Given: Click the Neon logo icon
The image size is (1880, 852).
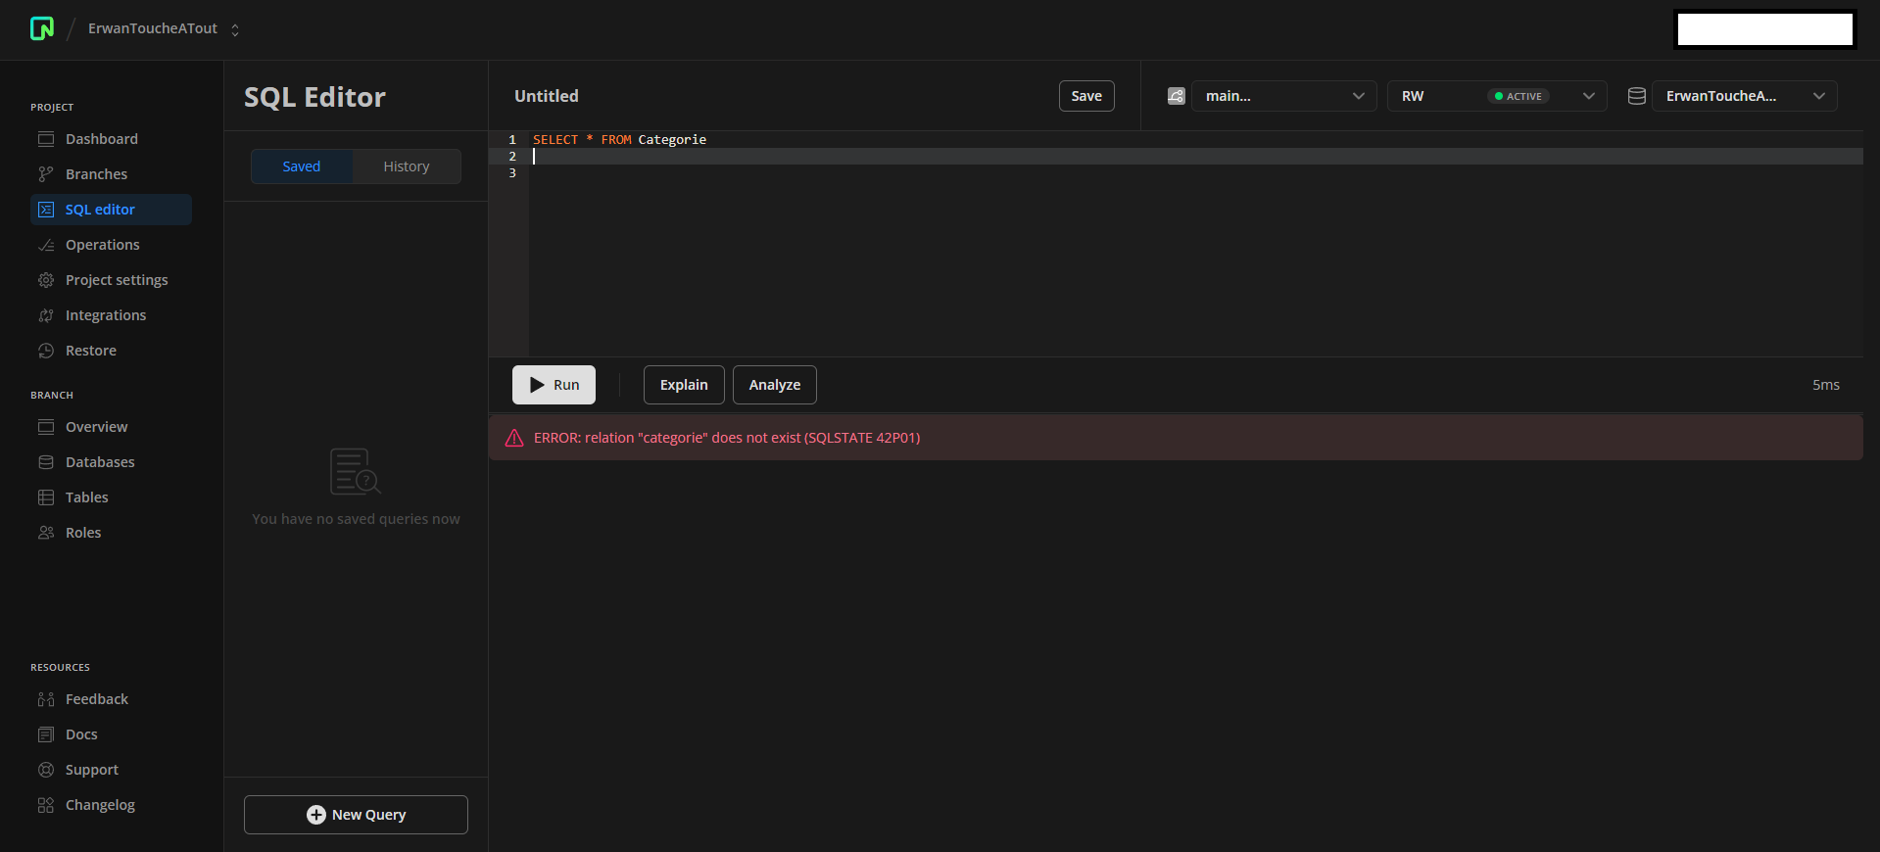Looking at the screenshot, I should click(x=42, y=28).
